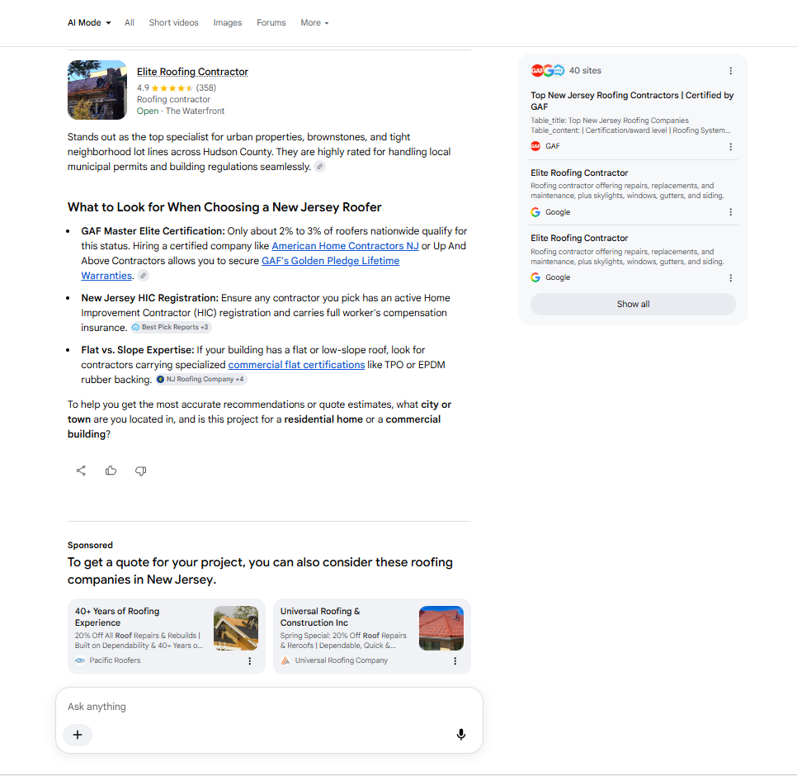Screen dimensions: 797x776
Task: View Universal Roofing red roof image
Action: coord(441,628)
